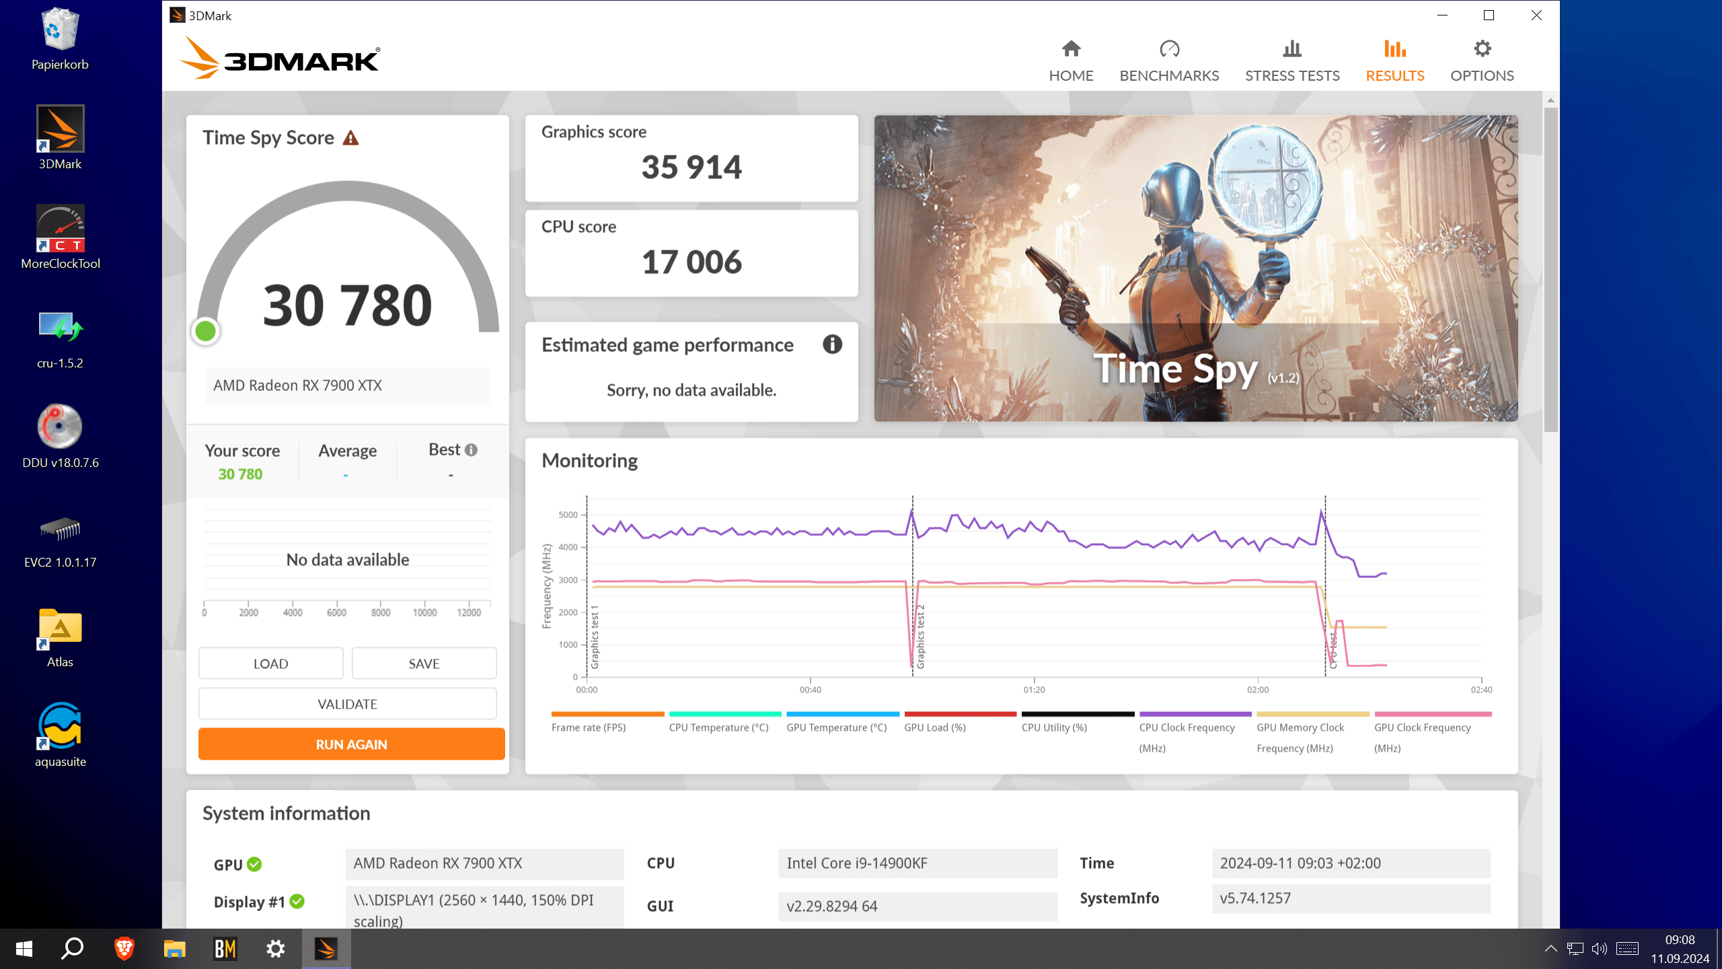Click the GPU green checkmark status icon
1722x969 pixels.
(254, 864)
